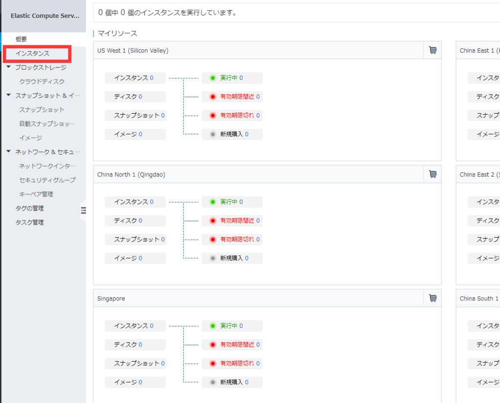Click インスタンス 0 under US West 1
The width and height of the screenshot is (500, 403).
[x=135, y=78]
